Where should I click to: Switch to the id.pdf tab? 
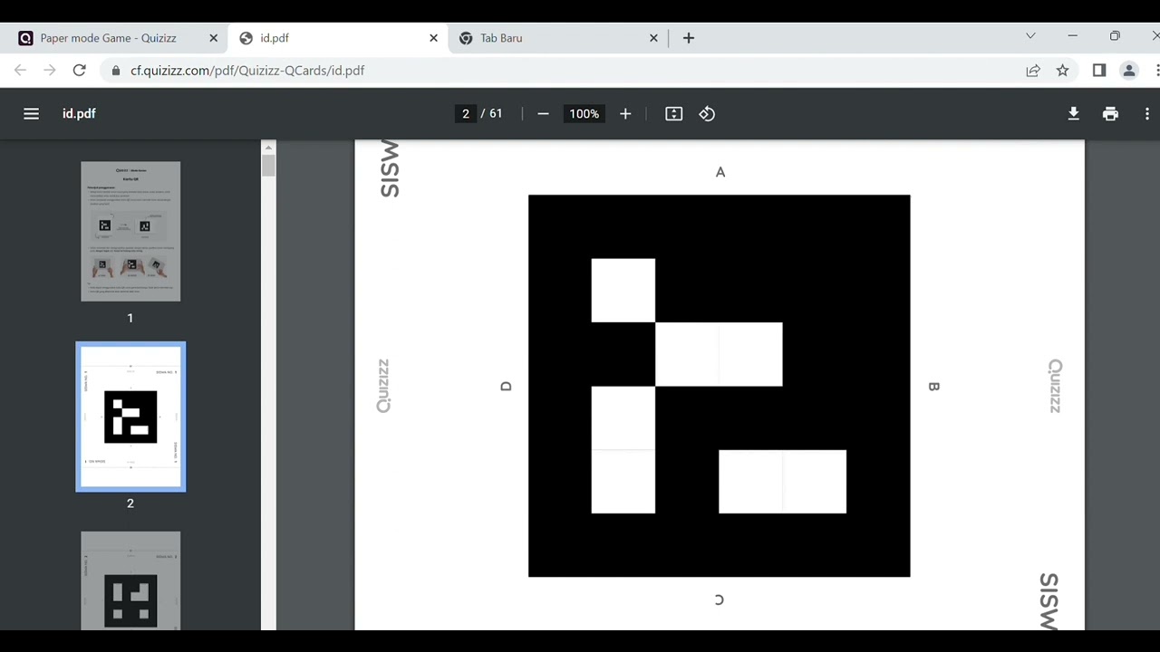[338, 38]
